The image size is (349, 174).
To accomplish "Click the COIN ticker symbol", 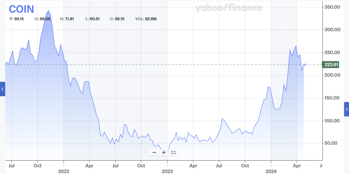I will click(x=22, y=9).
